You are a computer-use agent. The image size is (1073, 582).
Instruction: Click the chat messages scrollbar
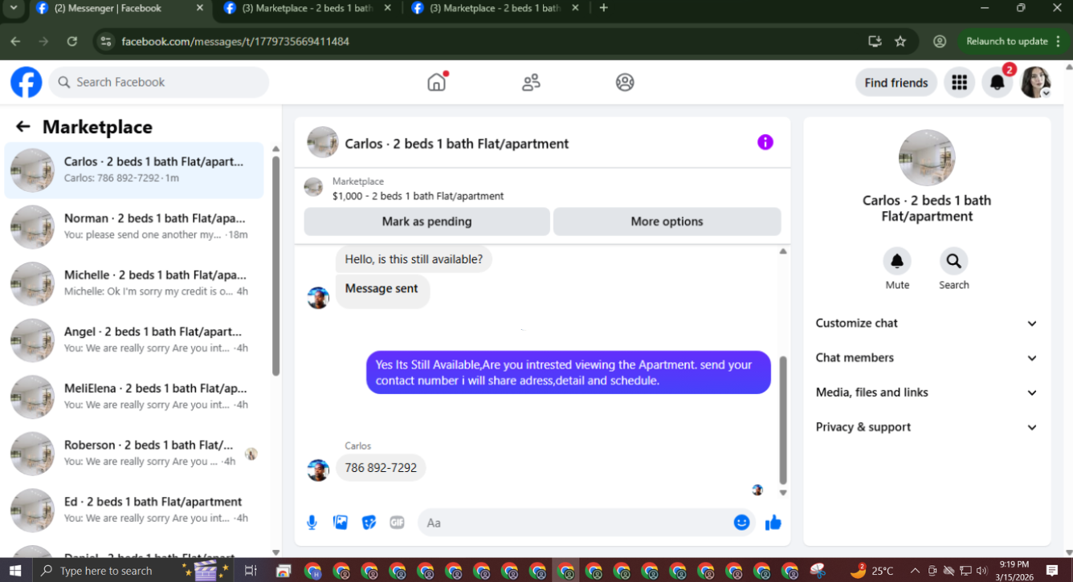click(783, 420)
